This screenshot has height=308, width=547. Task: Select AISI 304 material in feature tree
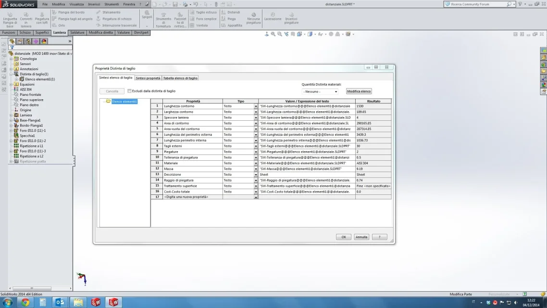coord(25,90)
